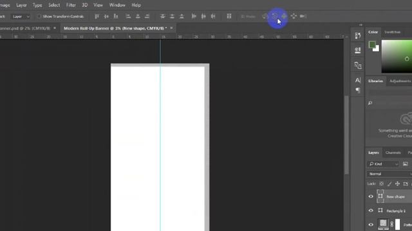Click Distribute bottom edges icon
412x231 pixels.
pos(182,16)
